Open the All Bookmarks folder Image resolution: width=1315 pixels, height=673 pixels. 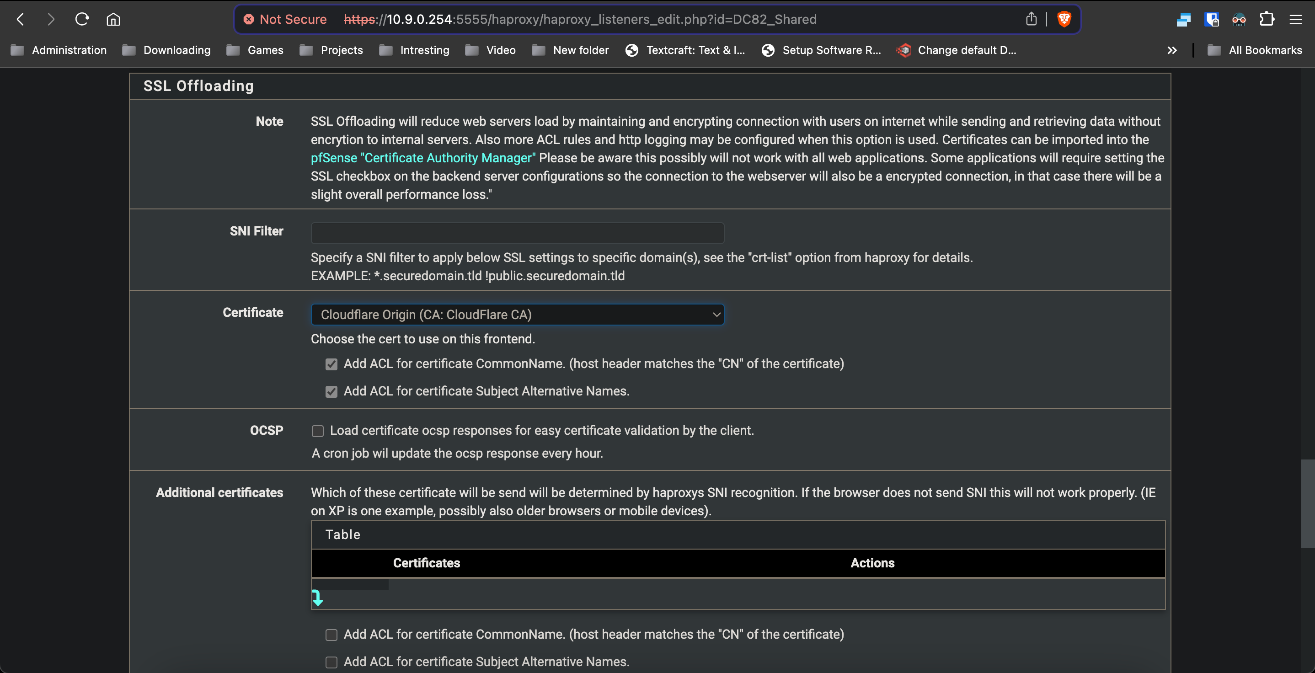click(1255, 50)
